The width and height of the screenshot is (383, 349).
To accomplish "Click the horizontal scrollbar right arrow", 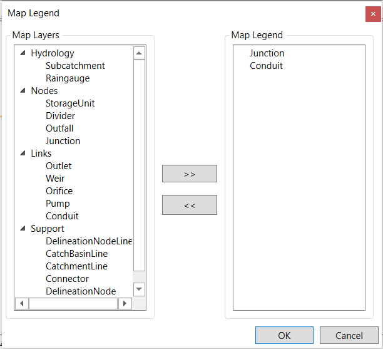I will point(125,303).
